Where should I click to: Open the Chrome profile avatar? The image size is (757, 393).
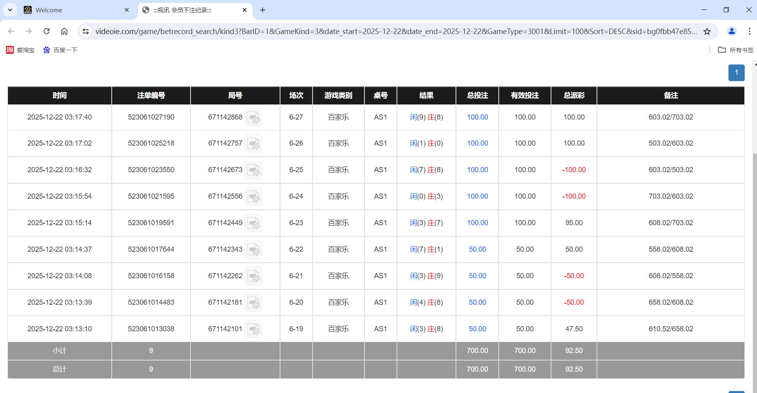pyautogui.click(x=732, y=31)
